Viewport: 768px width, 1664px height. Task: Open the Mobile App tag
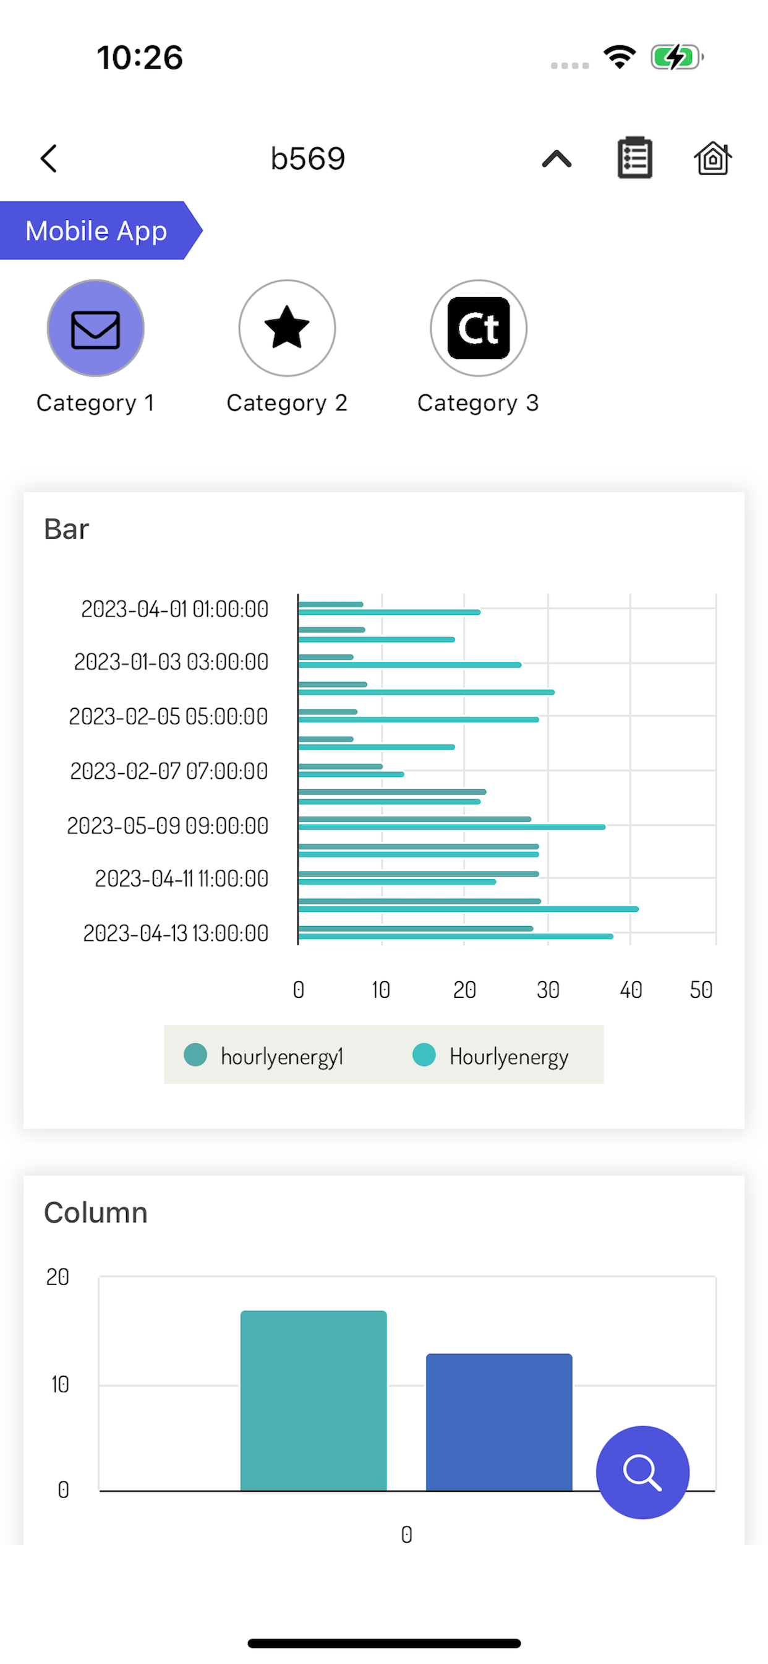pyautogui.click(x=97, y=231)
